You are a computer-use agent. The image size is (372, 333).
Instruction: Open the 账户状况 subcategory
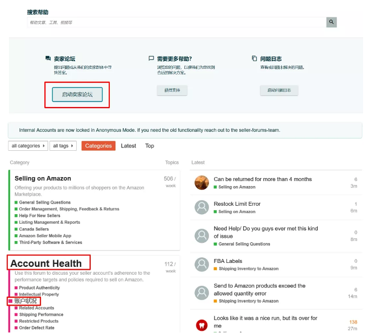click(x=25, y=301)
